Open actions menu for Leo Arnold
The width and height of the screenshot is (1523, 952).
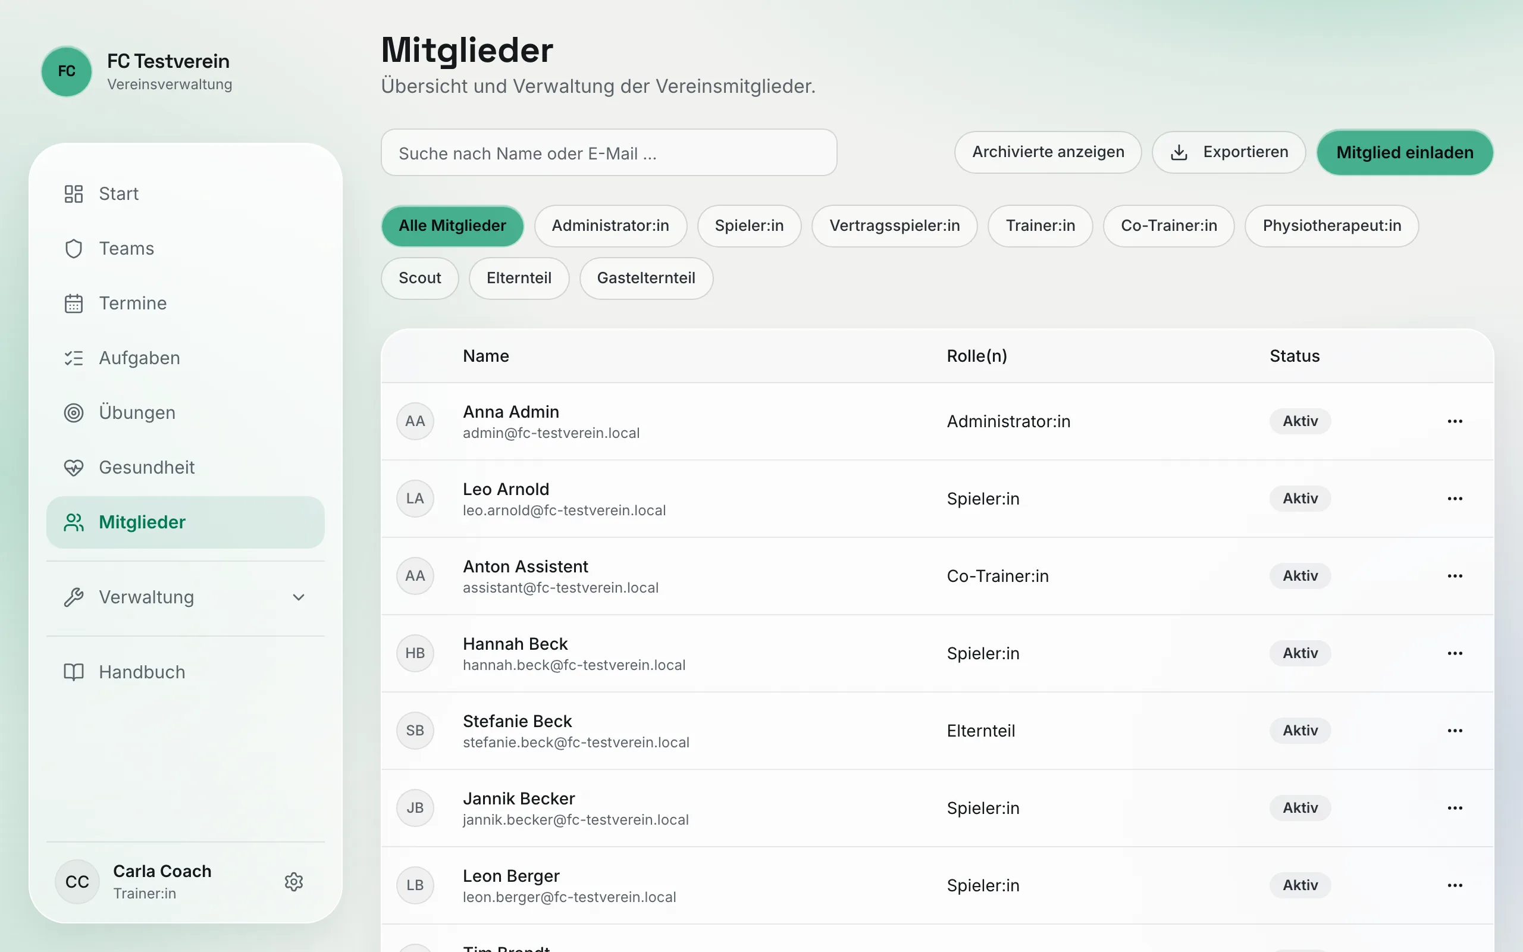point(1455,499)
